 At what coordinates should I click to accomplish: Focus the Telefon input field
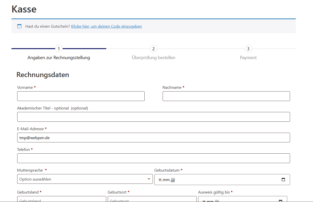pos(154,158)
